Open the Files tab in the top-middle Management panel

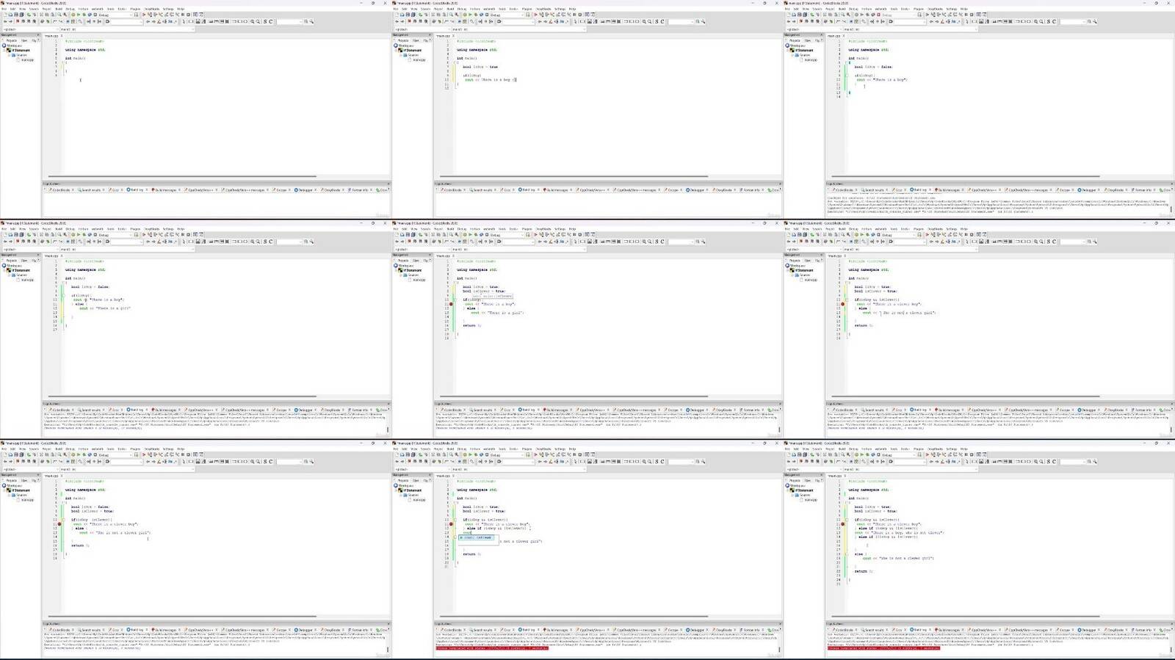tap(416, 40)
